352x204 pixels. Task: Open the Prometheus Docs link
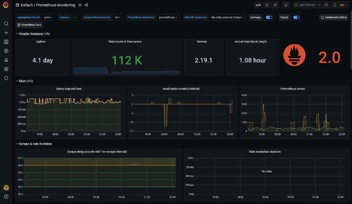pos(29,25)
